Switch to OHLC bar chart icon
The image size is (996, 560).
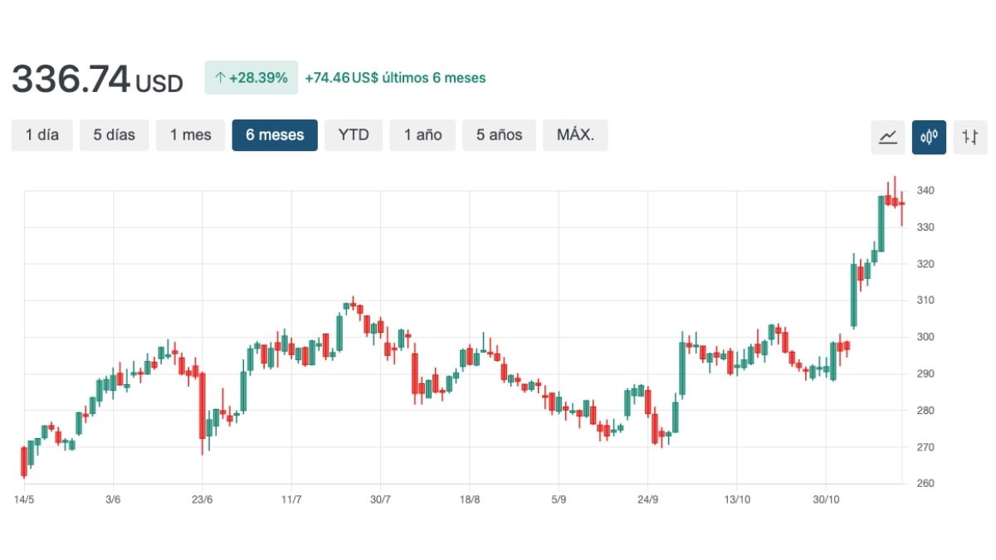[970, 137]
